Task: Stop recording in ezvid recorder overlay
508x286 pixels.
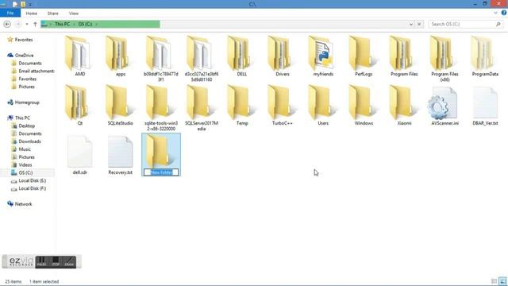Action: point(56,261)
